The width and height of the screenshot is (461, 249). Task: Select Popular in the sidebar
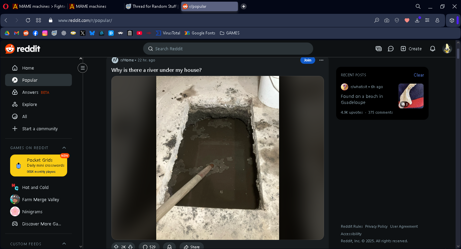click(38, 80)
